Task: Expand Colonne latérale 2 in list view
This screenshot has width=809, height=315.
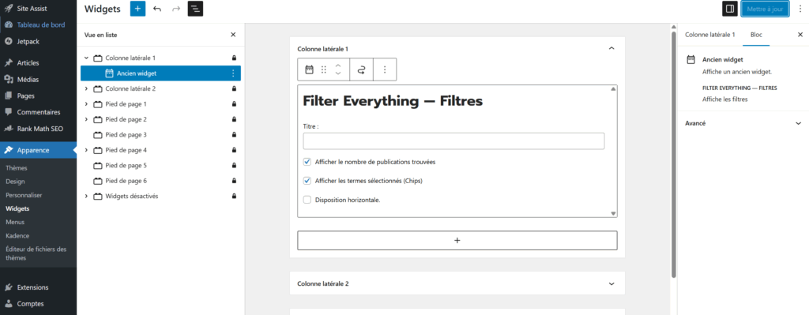Action: (86, 88)
